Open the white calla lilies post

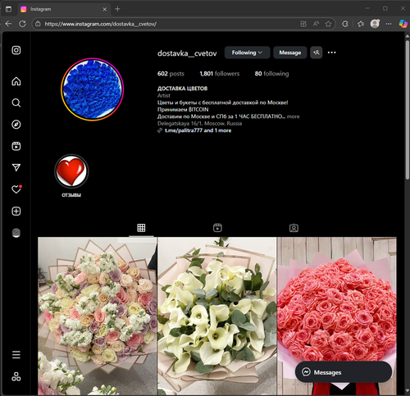coord(217,316)
